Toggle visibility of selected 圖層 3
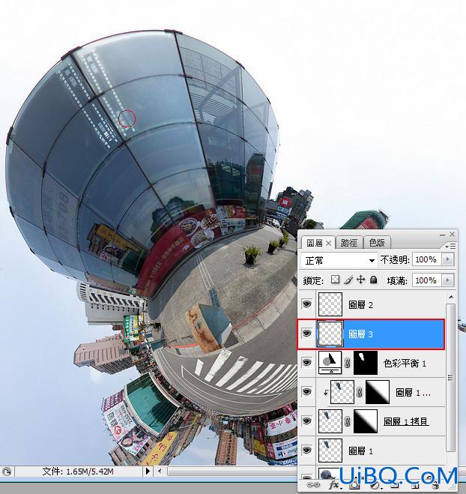 coord(306,334)
